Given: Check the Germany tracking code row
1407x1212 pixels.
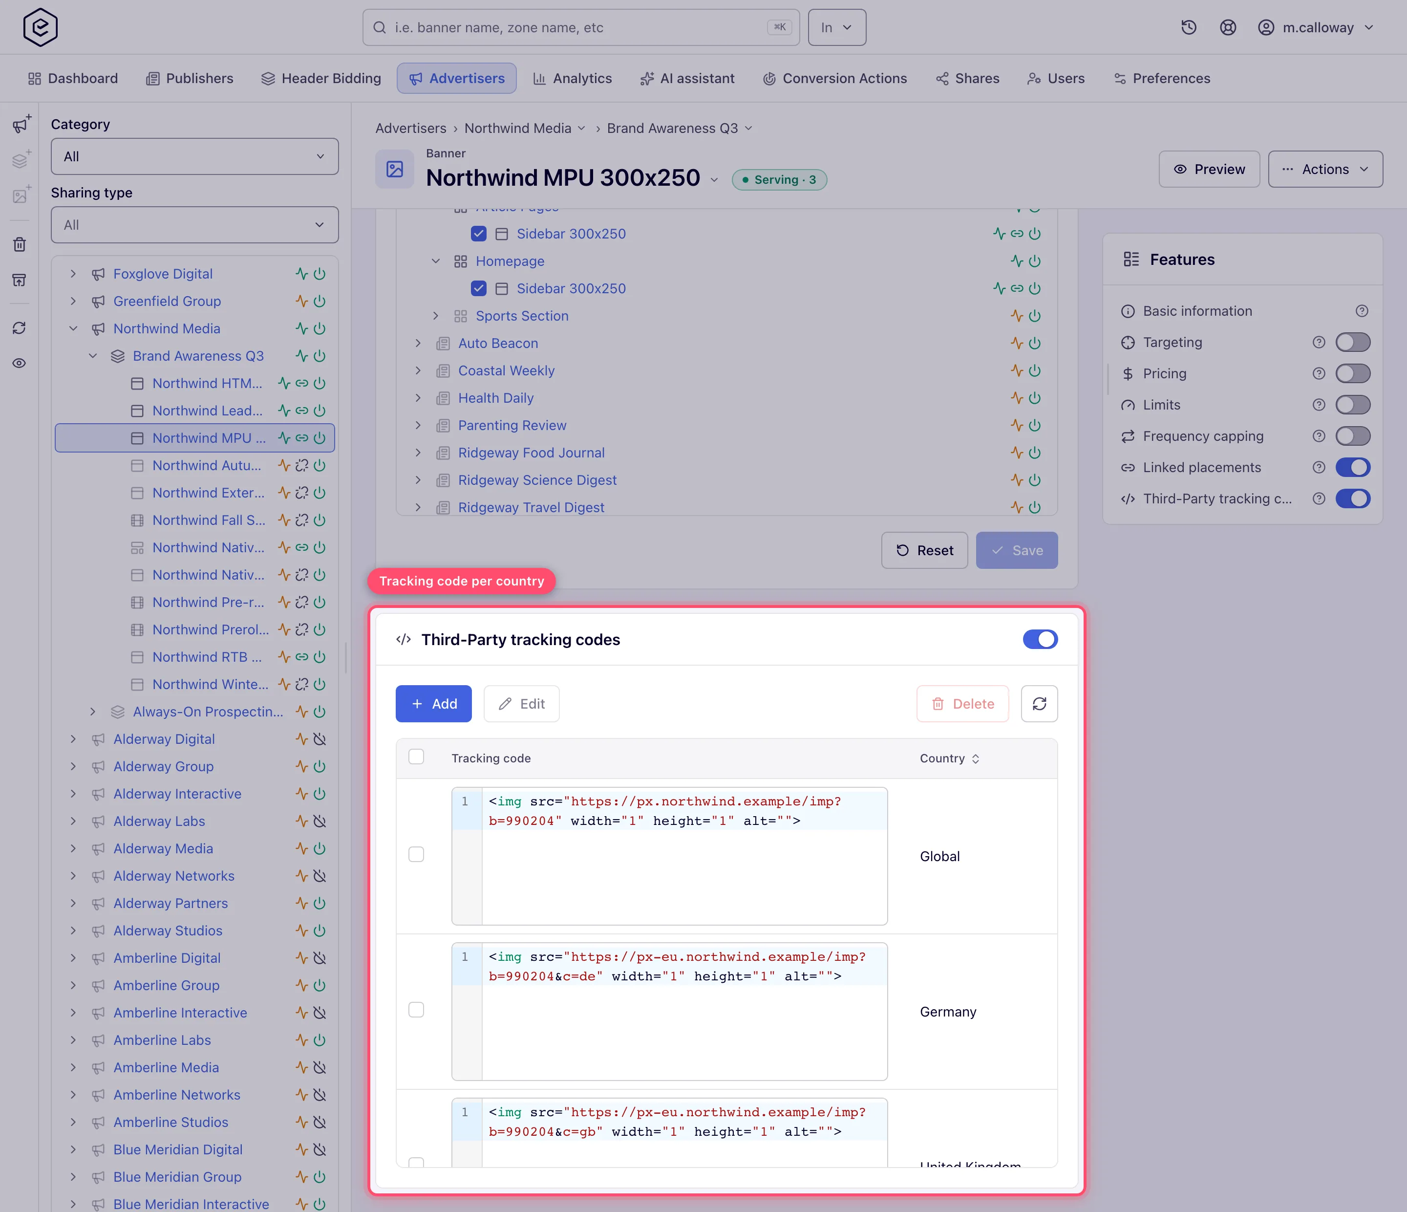Looking at the screenshot, I should coord(416,1010).
